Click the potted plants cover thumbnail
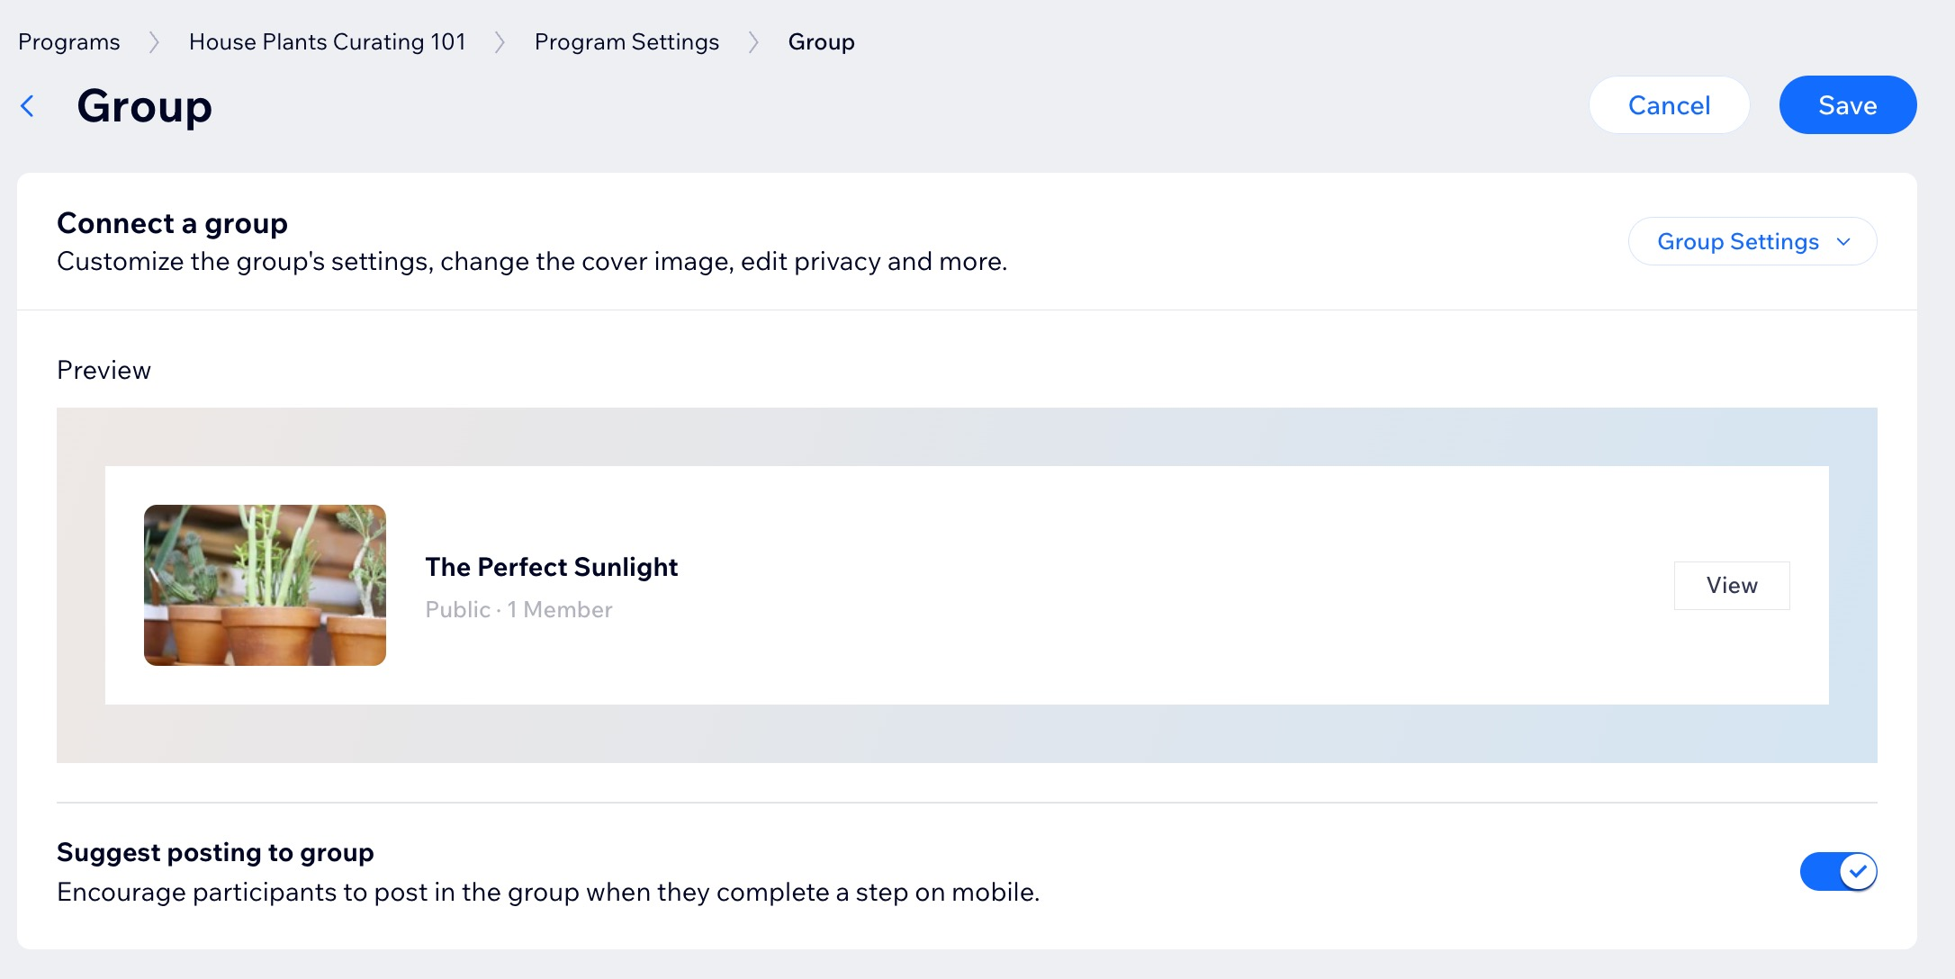 tap(265, 585)
